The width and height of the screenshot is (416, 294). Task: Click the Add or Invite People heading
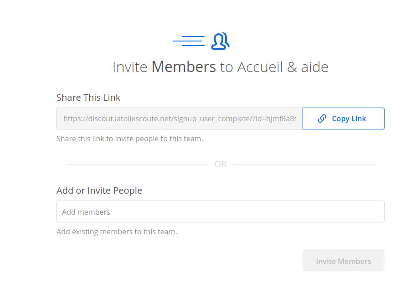tap(99, 191)
